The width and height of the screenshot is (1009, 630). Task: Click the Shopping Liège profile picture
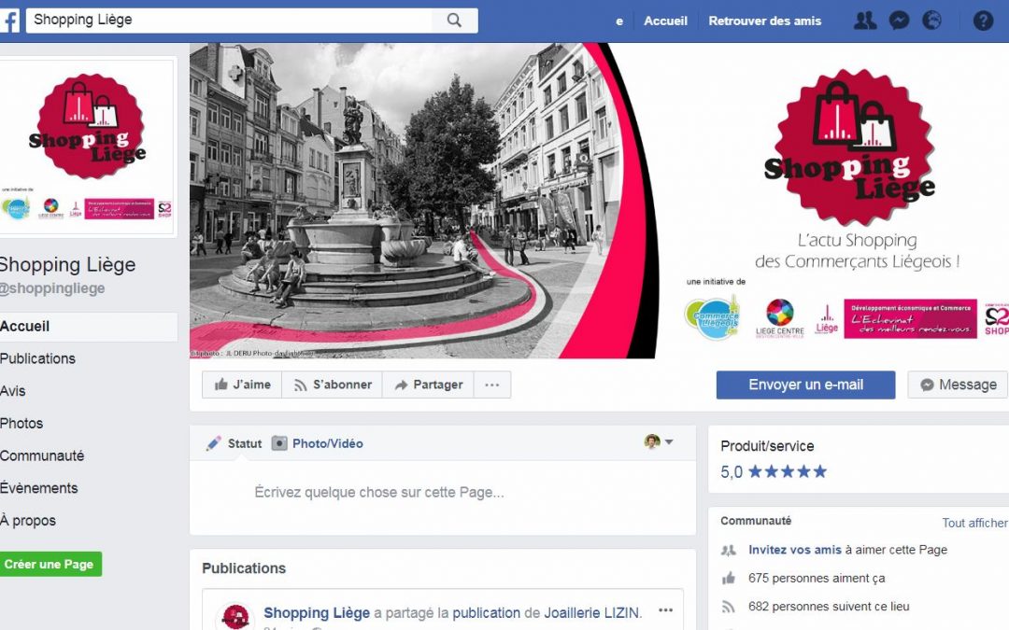pyautogui.click(x=88, y=148)
